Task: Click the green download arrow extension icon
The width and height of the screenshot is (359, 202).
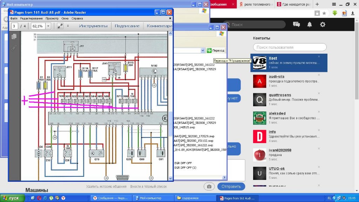Action: coord(335,13)
